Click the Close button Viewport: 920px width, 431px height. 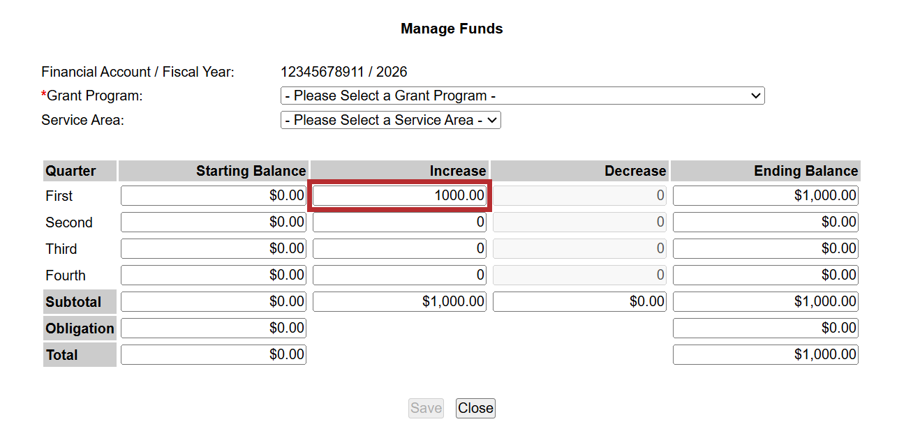pos(475,408)
